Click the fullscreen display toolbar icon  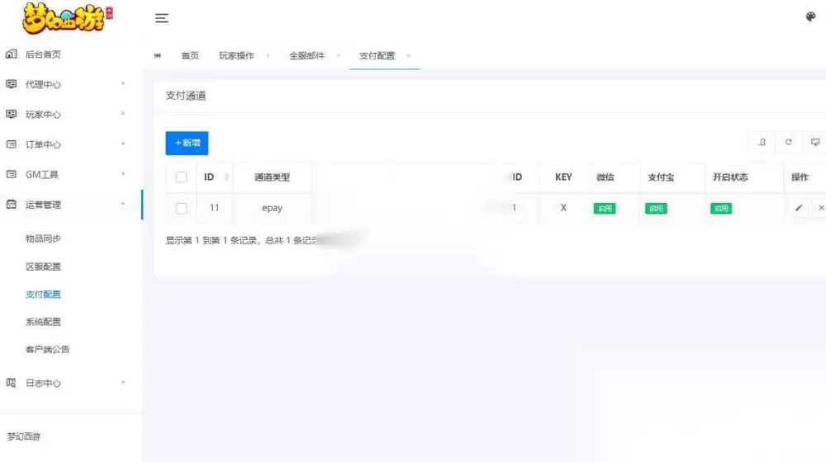pyautogui.click(x=815, y=142)
